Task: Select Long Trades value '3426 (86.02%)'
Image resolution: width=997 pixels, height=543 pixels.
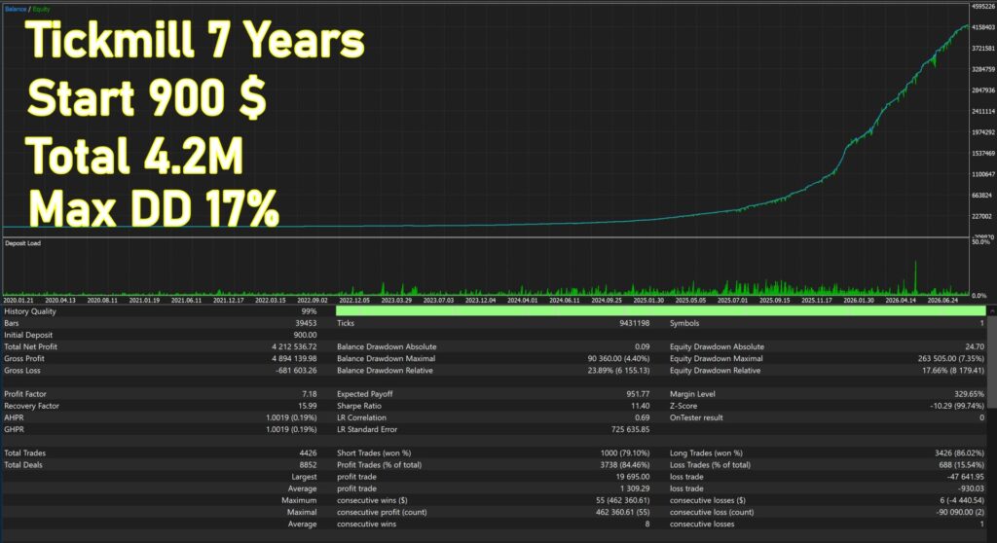Action: [x=959, y=453]
